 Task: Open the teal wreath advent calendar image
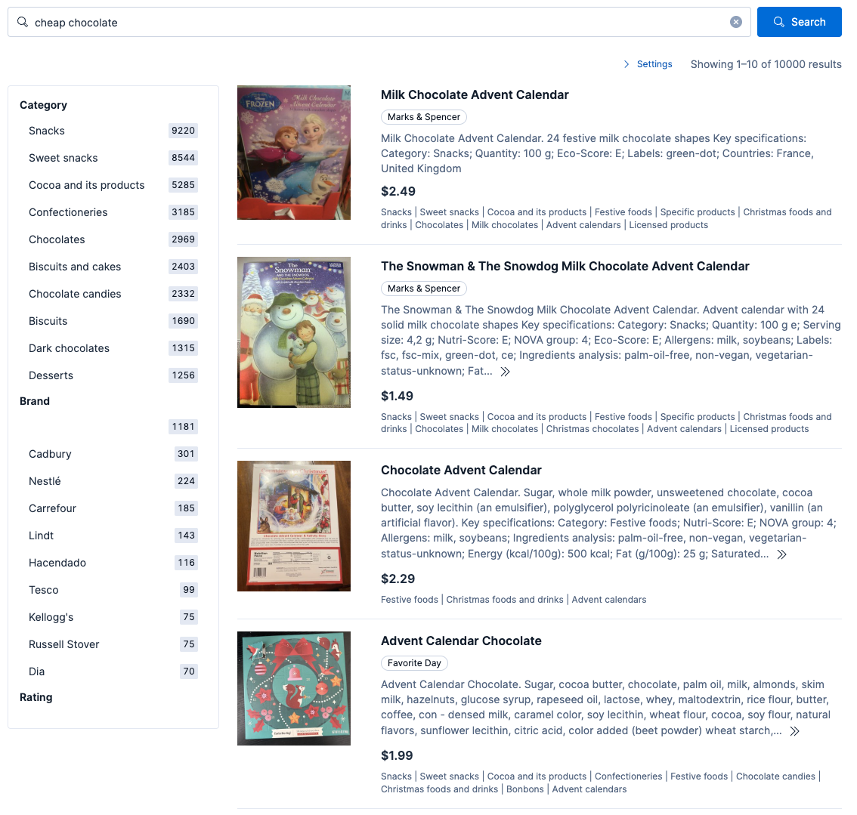point(293,688)
